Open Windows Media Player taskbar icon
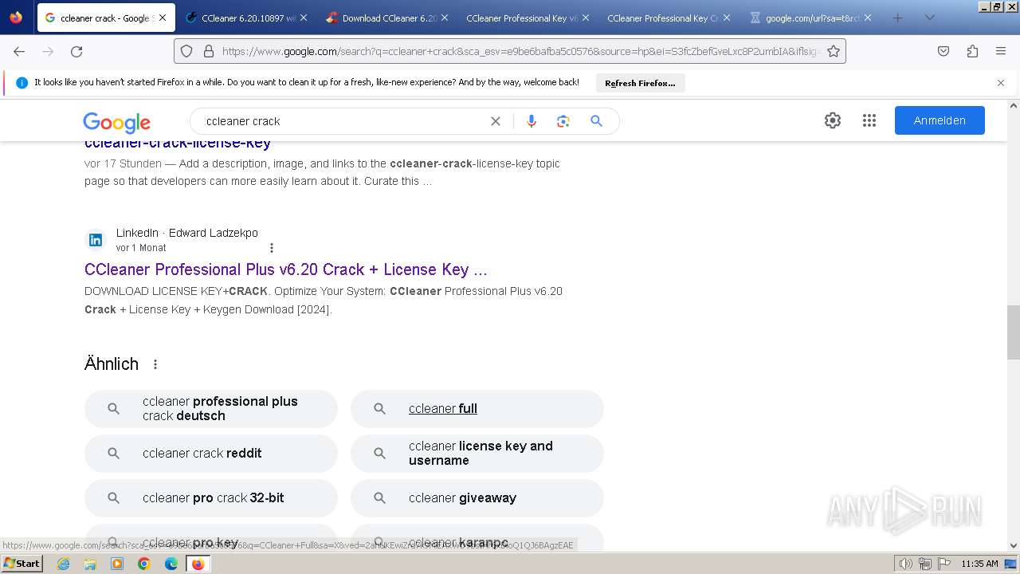 pos(117,564)
